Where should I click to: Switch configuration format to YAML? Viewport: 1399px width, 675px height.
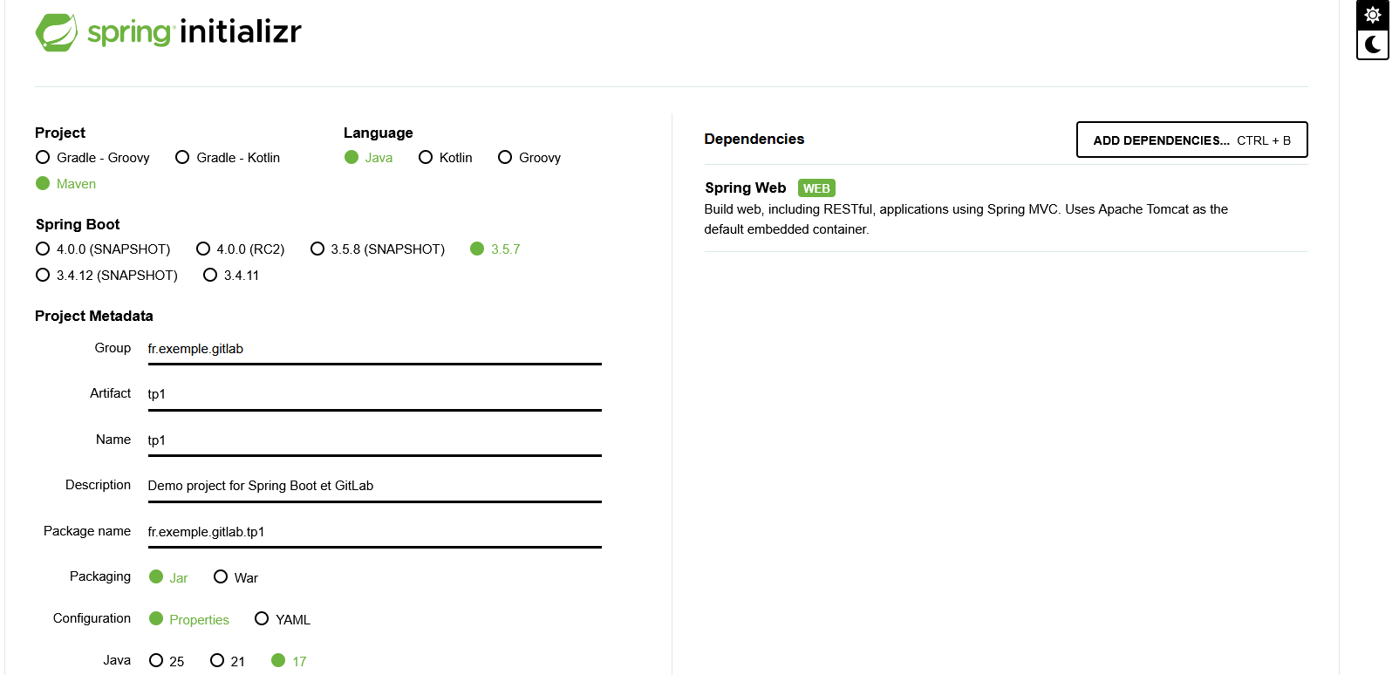[262, 619]
